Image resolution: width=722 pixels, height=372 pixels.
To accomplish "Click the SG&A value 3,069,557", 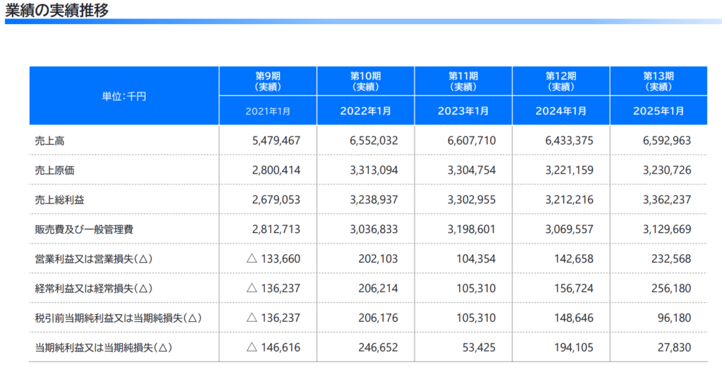I will click(x=569, y=229).
